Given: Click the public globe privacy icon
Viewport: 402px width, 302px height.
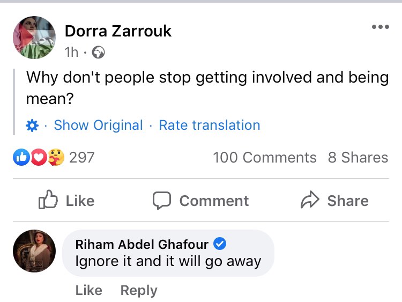Looking at the screenshot, I should (x=98, y=53).
